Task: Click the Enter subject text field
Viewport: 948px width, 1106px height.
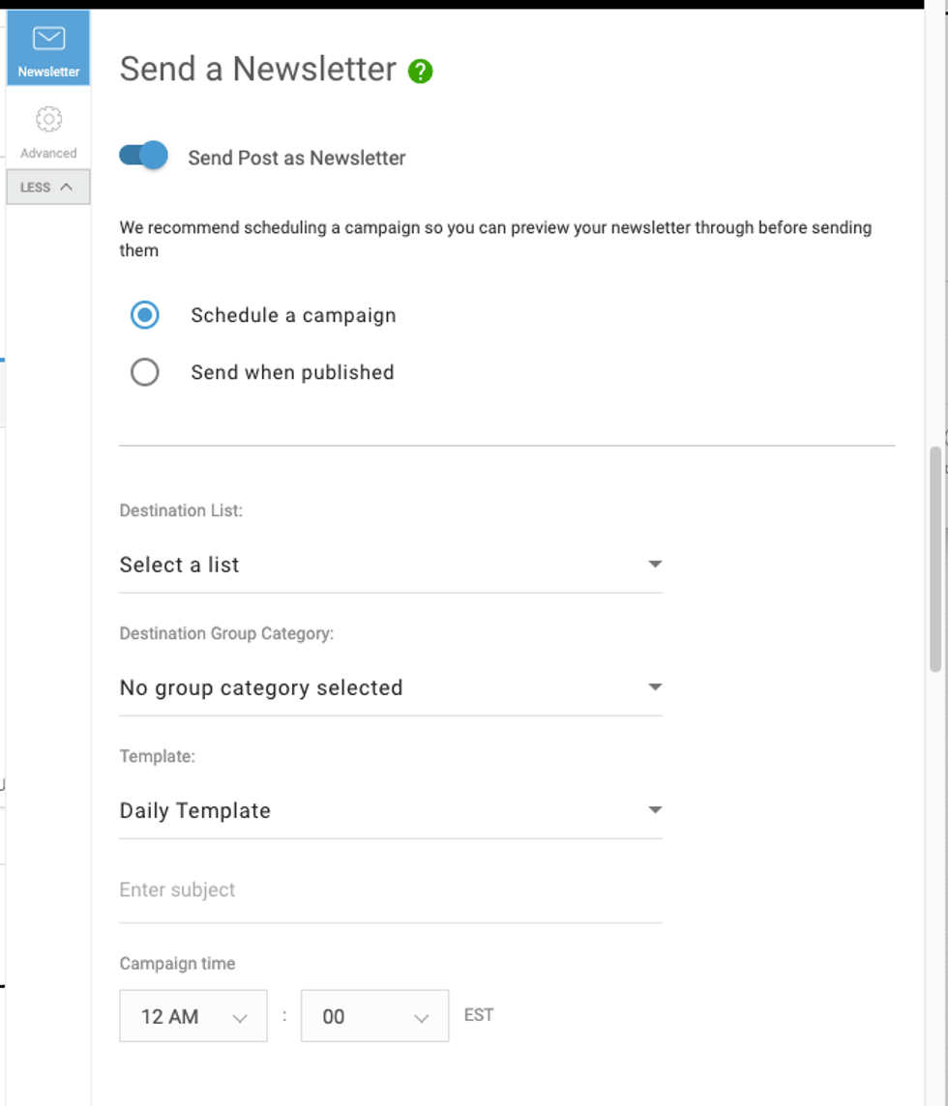Action: click(x=390, y=889)
